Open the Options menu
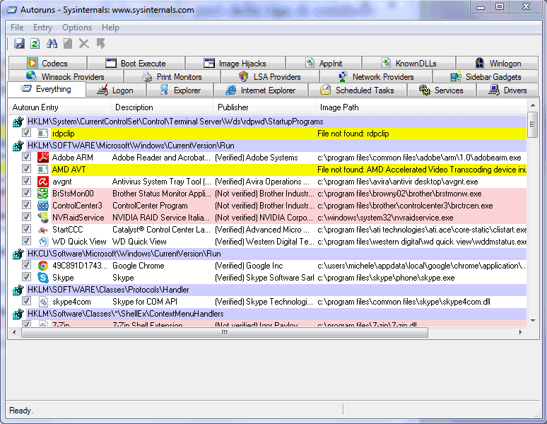 pyautogui.click(x=77, y=28)
